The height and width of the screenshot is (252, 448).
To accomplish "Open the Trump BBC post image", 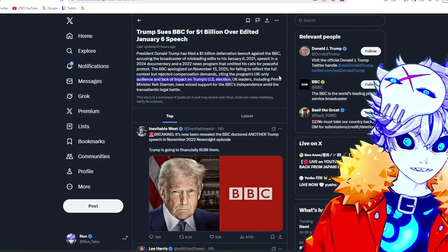I will [216, 194].
